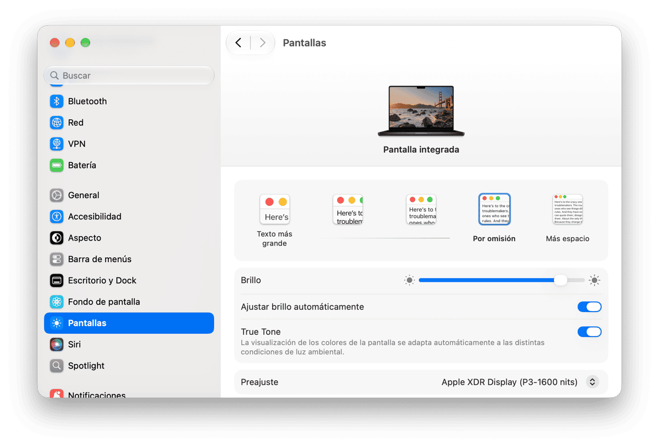Click the Pantallas title header

[305, 43]
